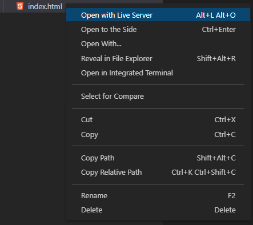
Task: Click Copy in the context menu
Action: pyautogui.click(x=158, y=134)
